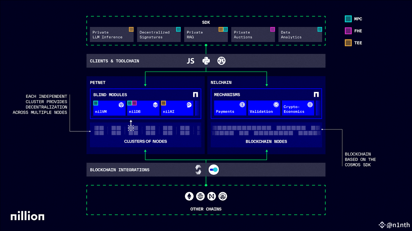Select the "Private LLM Inference" card label

click(x=107, y=35)
